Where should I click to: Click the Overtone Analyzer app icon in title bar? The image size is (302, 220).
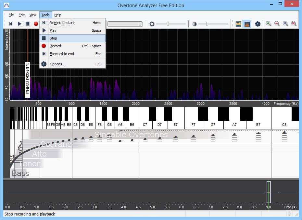point(6,5)
